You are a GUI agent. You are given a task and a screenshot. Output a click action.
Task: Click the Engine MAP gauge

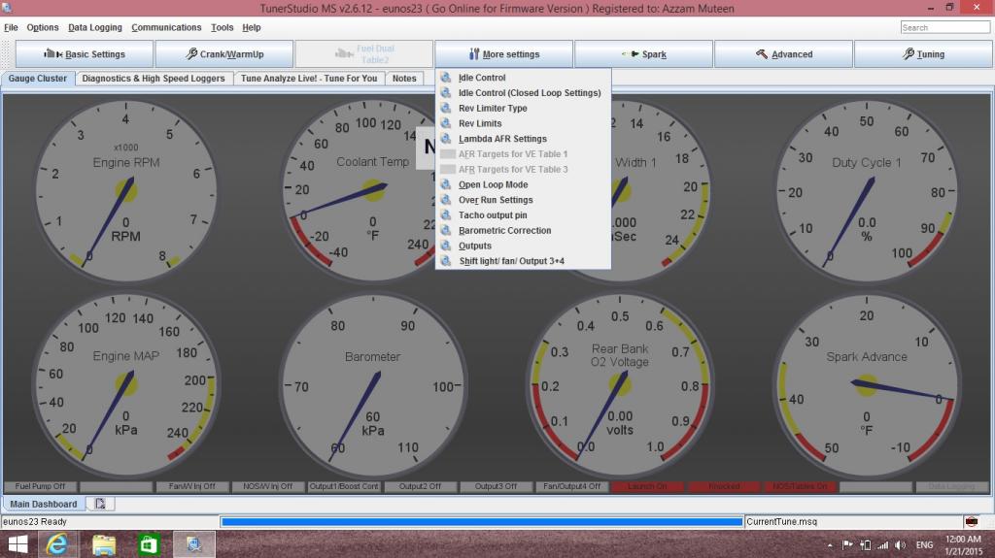[x=125, y=385]
